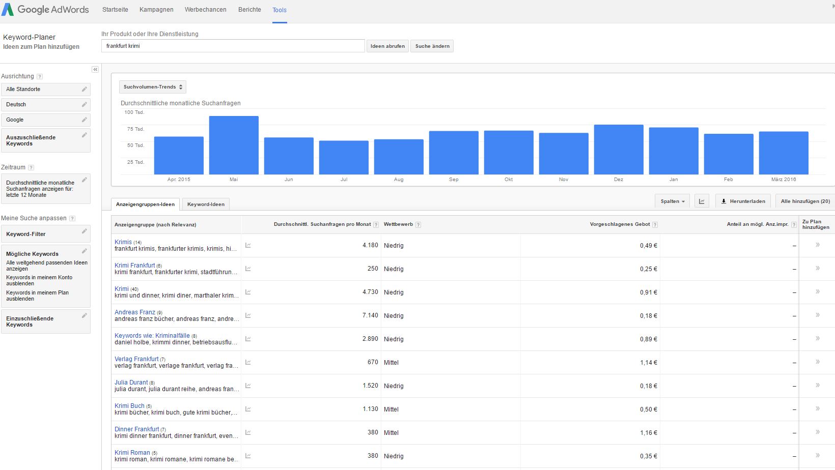
Task: Click Keywords in meinem Plan ausblenden
Action: point(37,296)
